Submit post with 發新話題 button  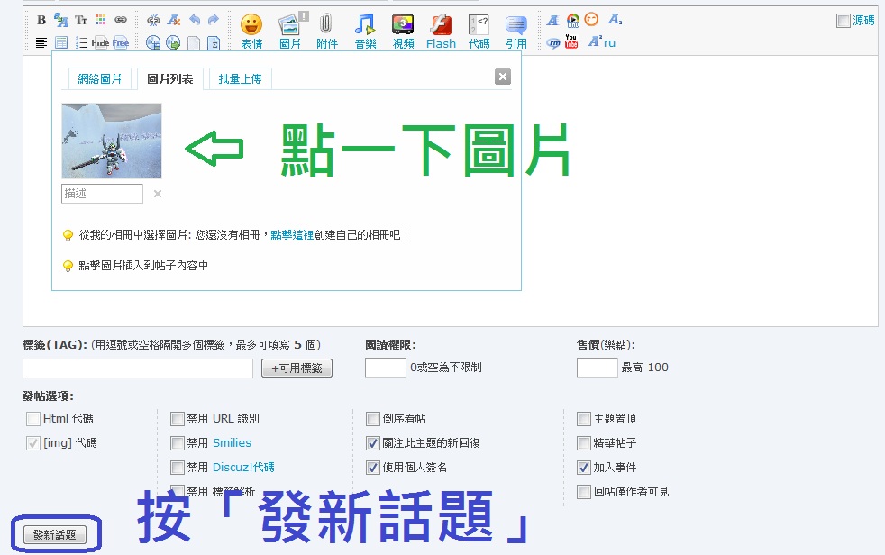click(x=55, y=534)
